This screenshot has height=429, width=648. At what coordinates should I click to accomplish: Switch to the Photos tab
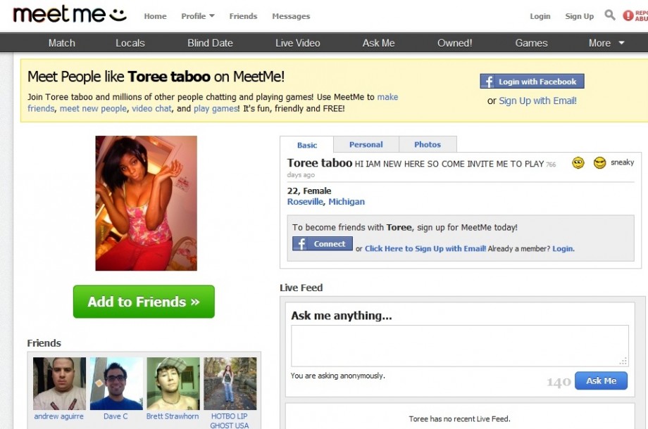coord(428,144)
